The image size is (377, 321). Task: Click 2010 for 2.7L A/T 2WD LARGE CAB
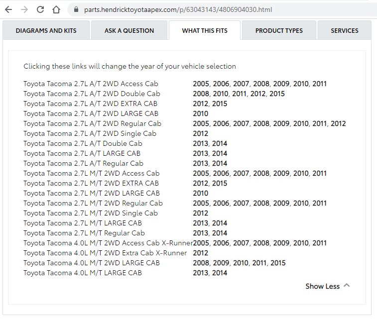201,113
